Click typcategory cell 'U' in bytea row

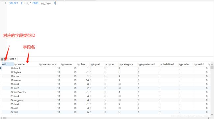coord(128,72)
